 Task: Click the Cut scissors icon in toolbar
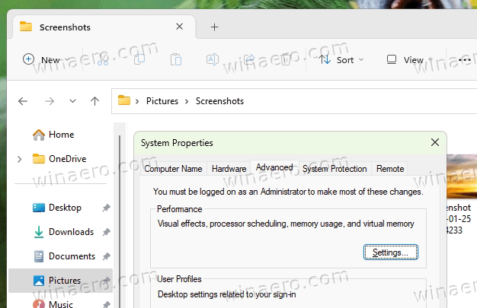point(103,59)
